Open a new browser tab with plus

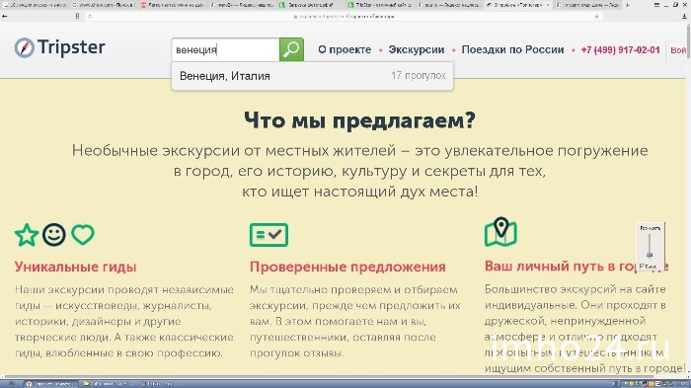point(628,5)
